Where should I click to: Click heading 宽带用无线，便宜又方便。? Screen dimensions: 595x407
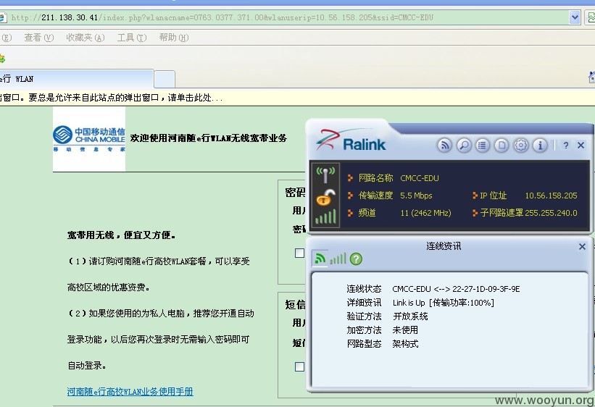click(x=122, y=235)
